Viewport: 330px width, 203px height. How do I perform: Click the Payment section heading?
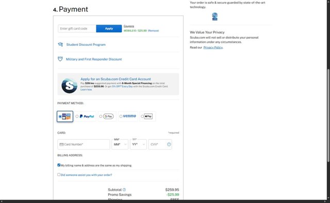[x=71, y=9]
